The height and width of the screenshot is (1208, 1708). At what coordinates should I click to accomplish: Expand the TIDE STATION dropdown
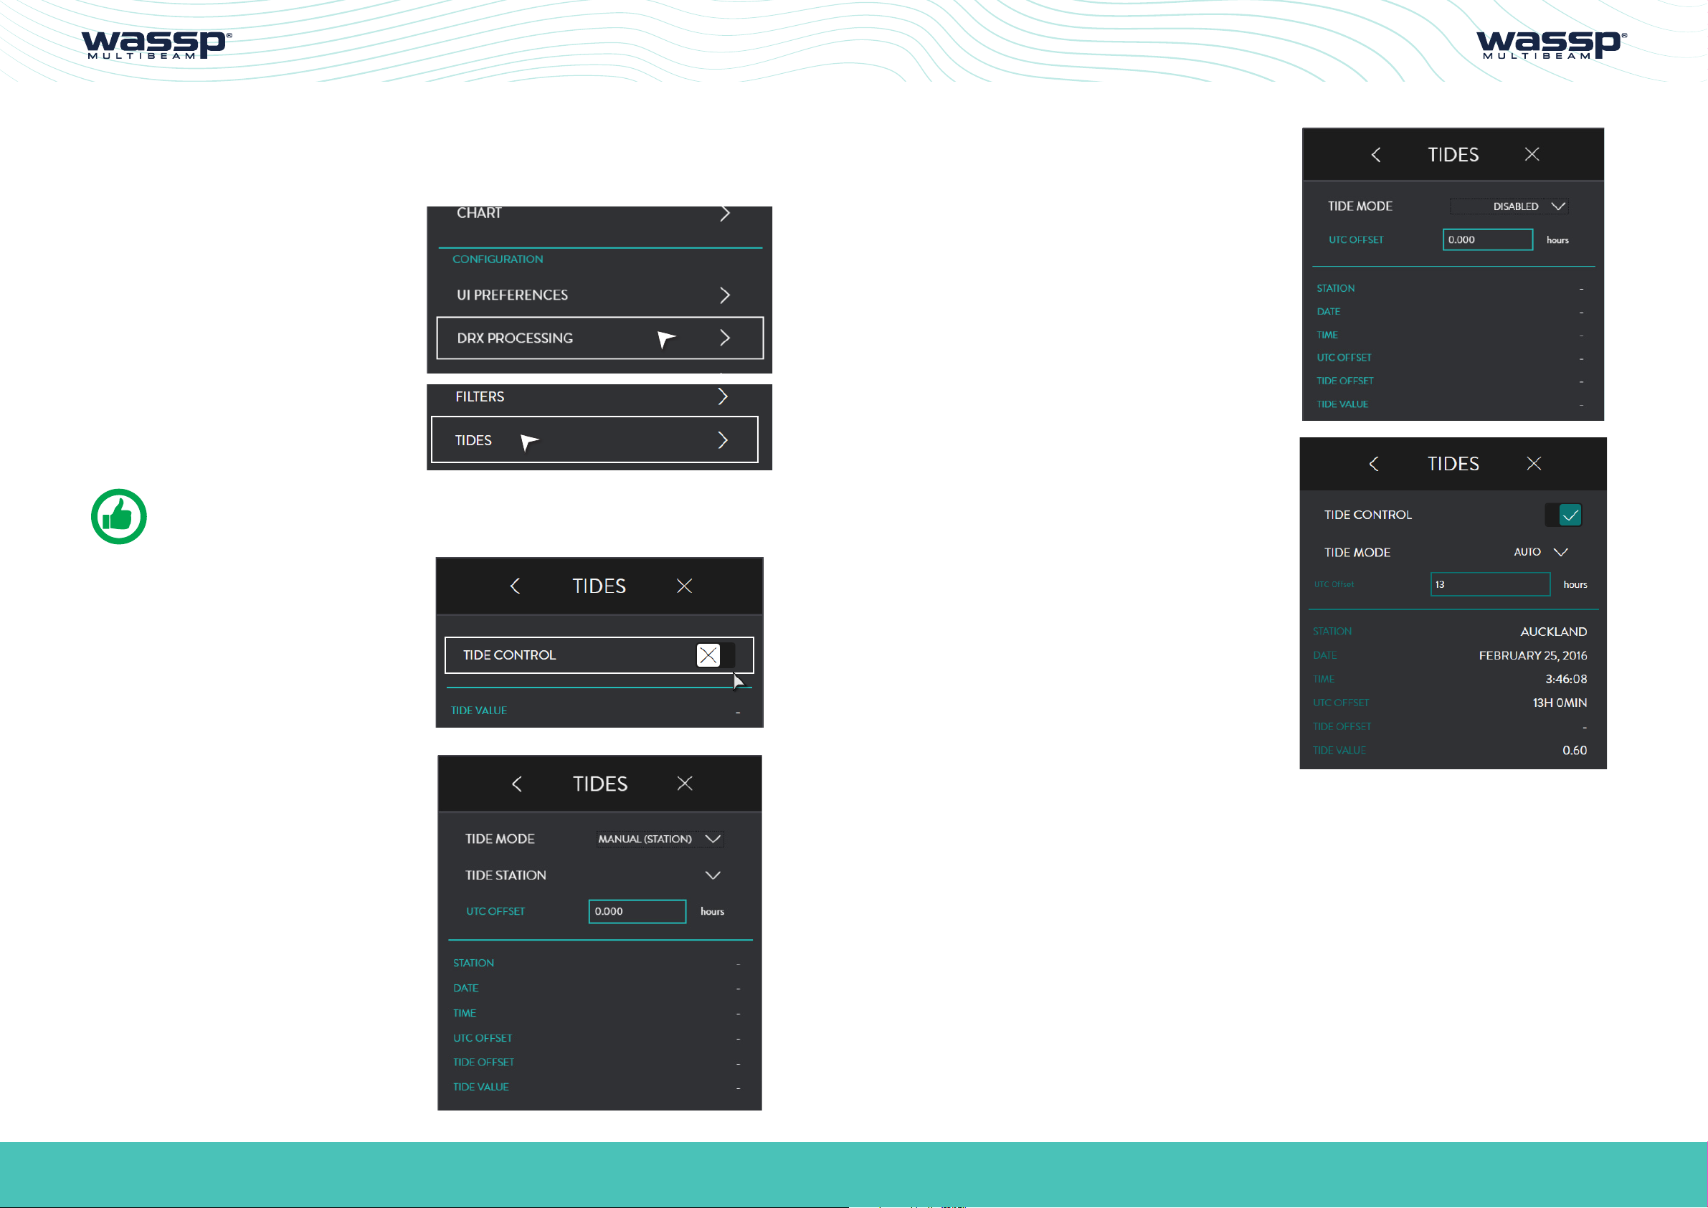tap(713, 875)
